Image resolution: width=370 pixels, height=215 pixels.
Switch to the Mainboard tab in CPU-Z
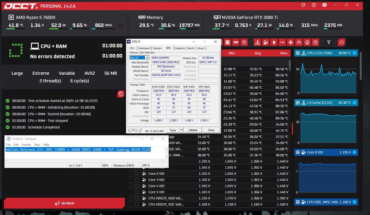click(x=144, y=48)
